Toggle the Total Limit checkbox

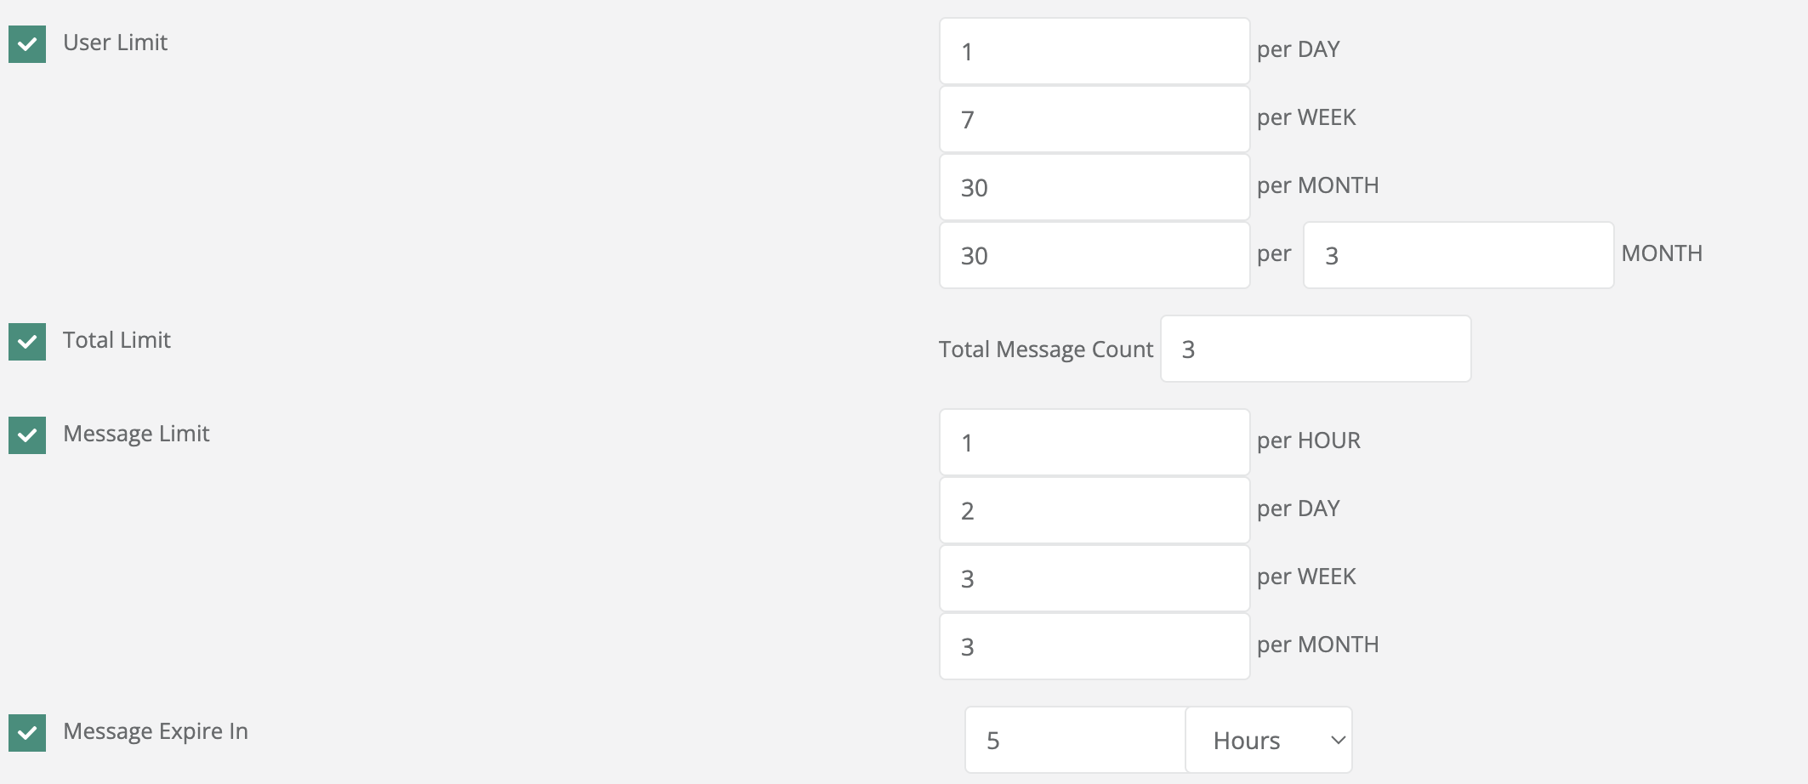click(27, 342)
